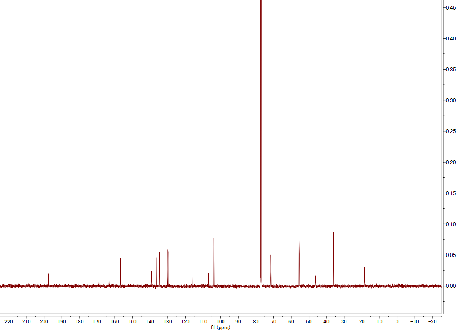
Task: Select the tall solvent peak near 77 ppm
Action: [x=261, y=130]
